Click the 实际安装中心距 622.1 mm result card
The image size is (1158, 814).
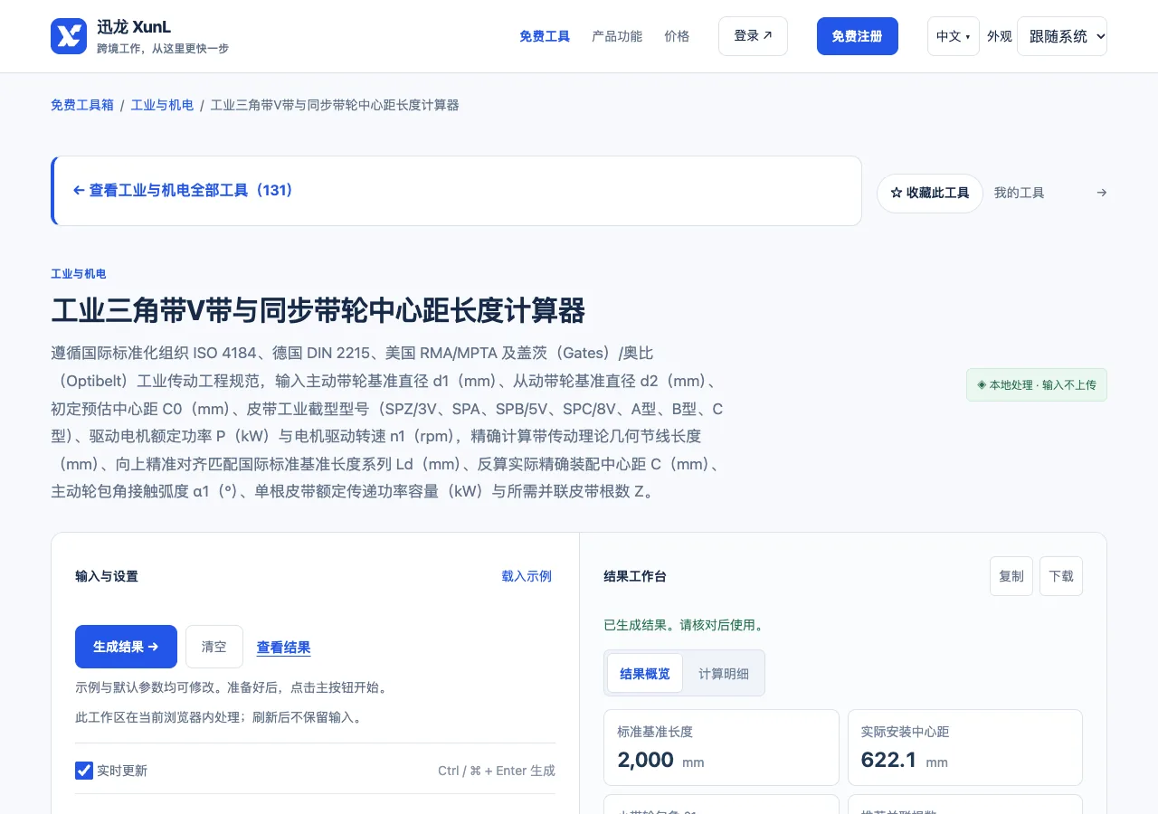click(964, 747)
